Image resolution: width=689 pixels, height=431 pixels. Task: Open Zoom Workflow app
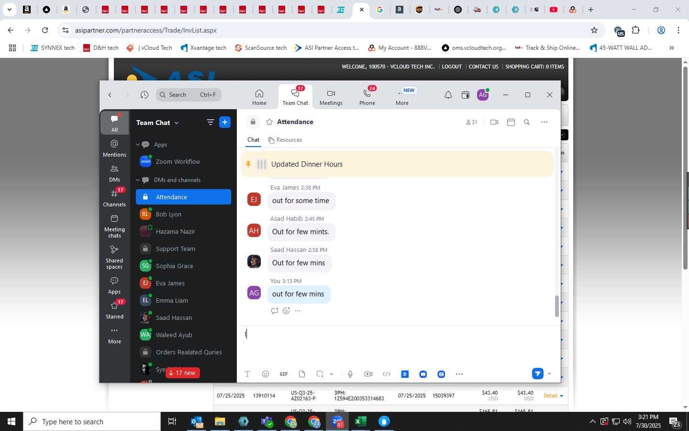click(x=183, y=162)
